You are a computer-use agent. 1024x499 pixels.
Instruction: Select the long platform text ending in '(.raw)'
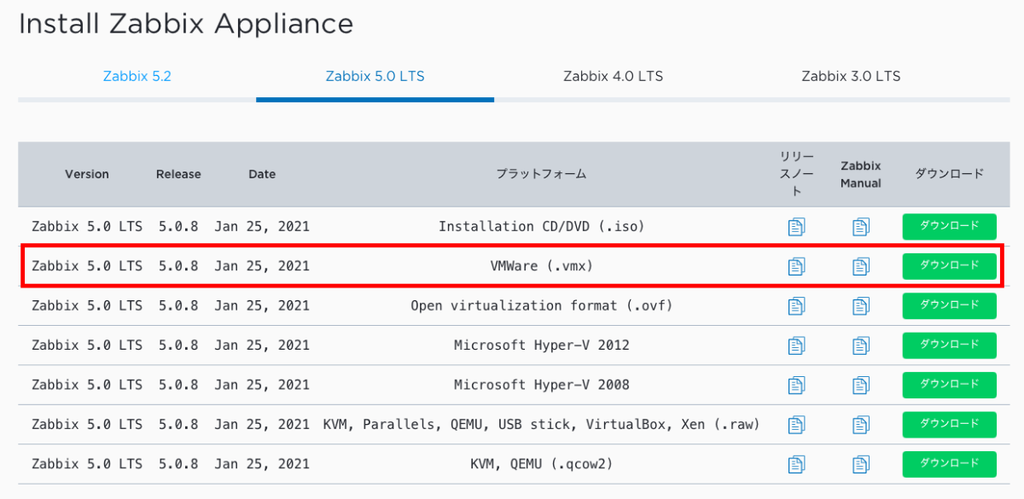(541, 425)
